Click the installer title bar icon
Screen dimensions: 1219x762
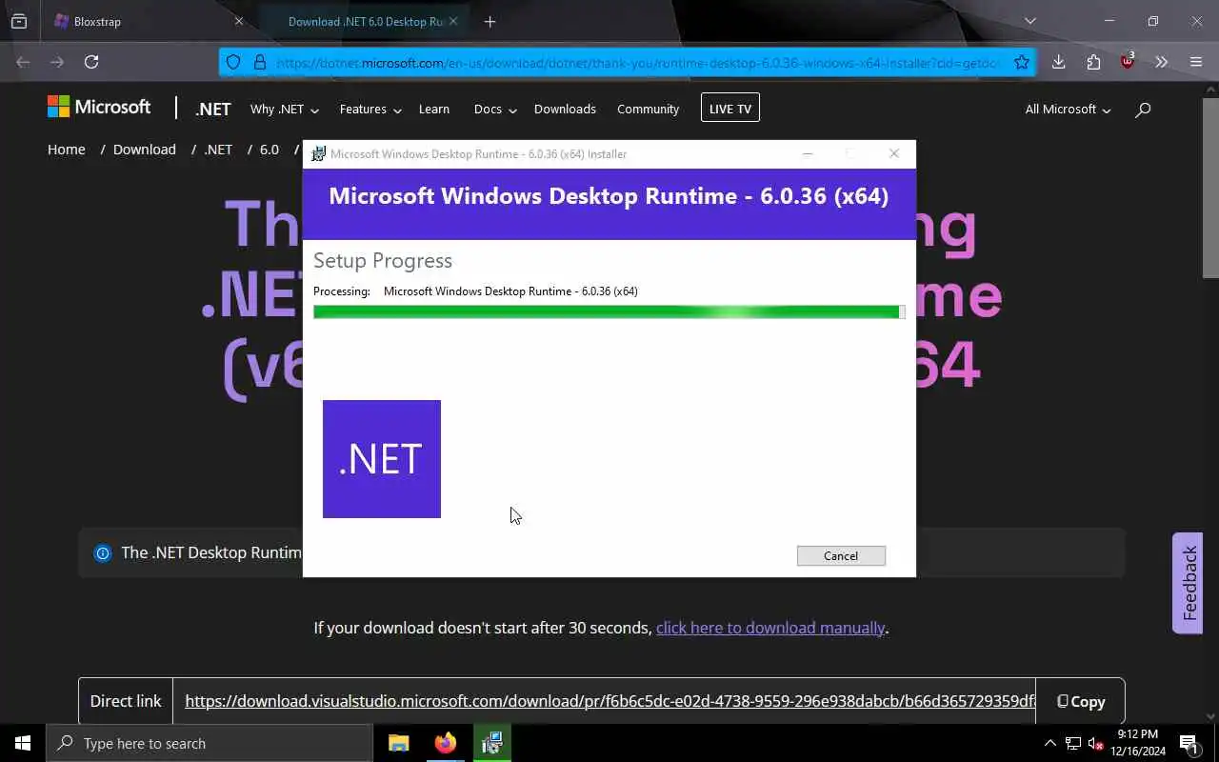(x=319, y=154)
